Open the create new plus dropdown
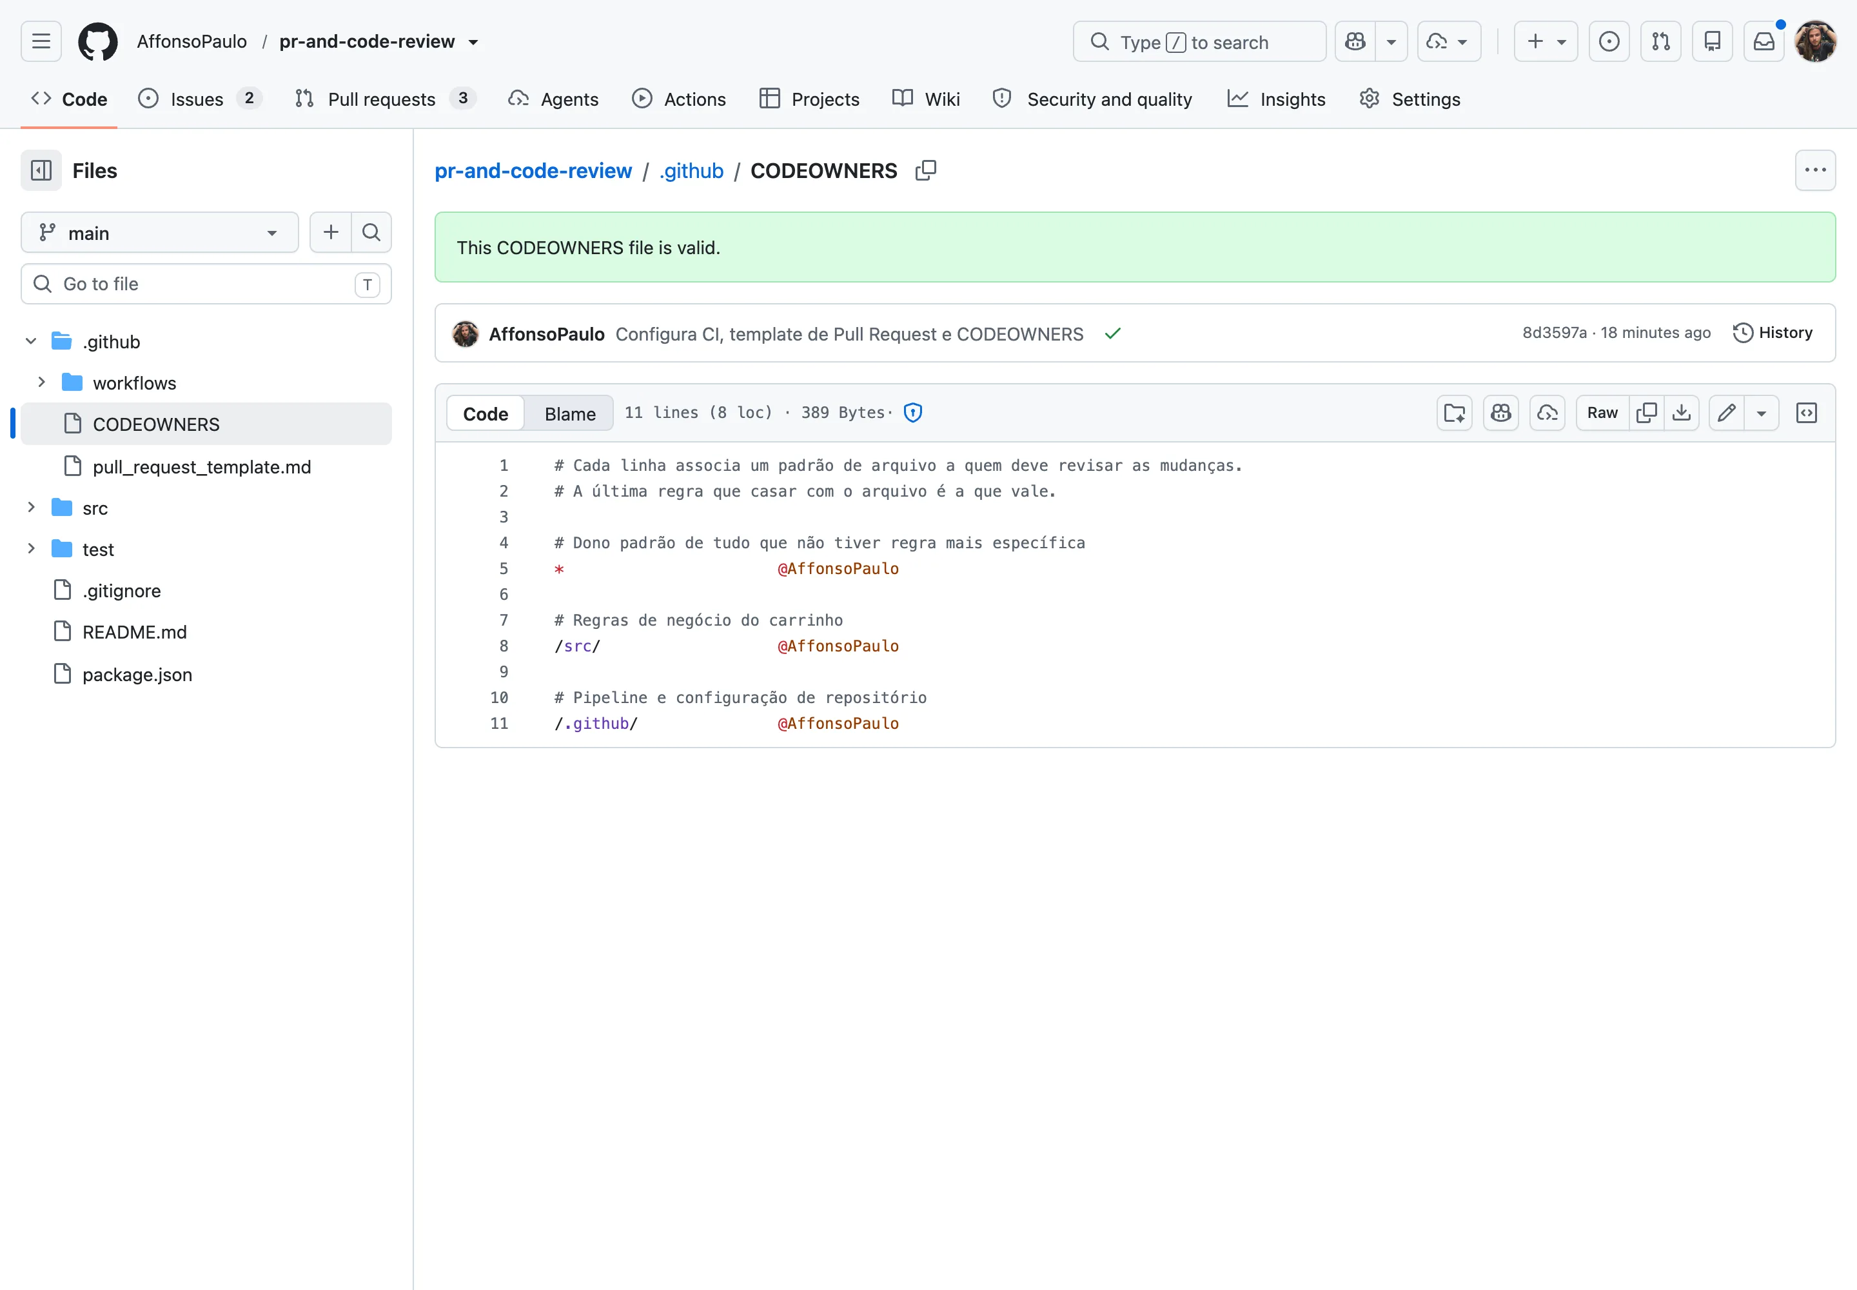Viewport: 1857px width, 1290px height. click(1546, 41)
